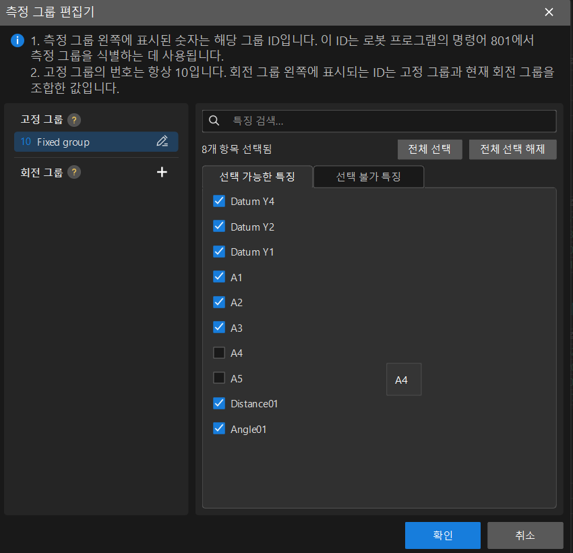Viewport: 573px width, 553px height.
Task: Uncheck the Angle01 checkbox
Action: tap(219, 428)
